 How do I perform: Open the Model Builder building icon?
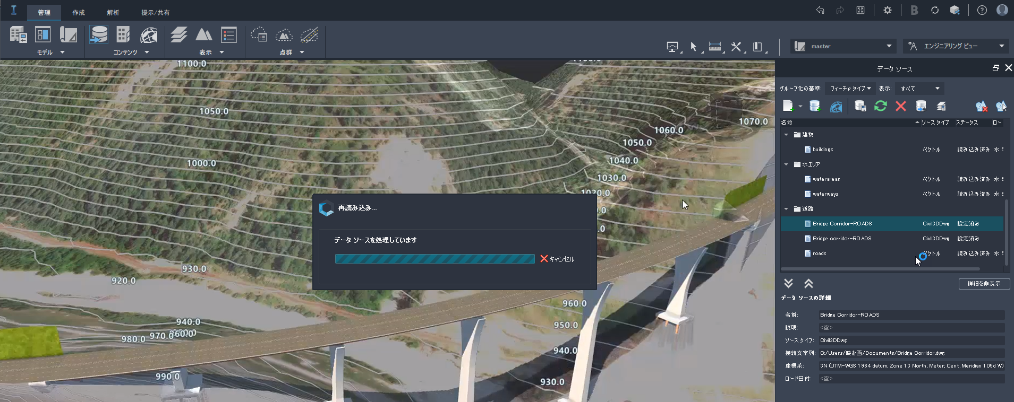coord(19,35)
